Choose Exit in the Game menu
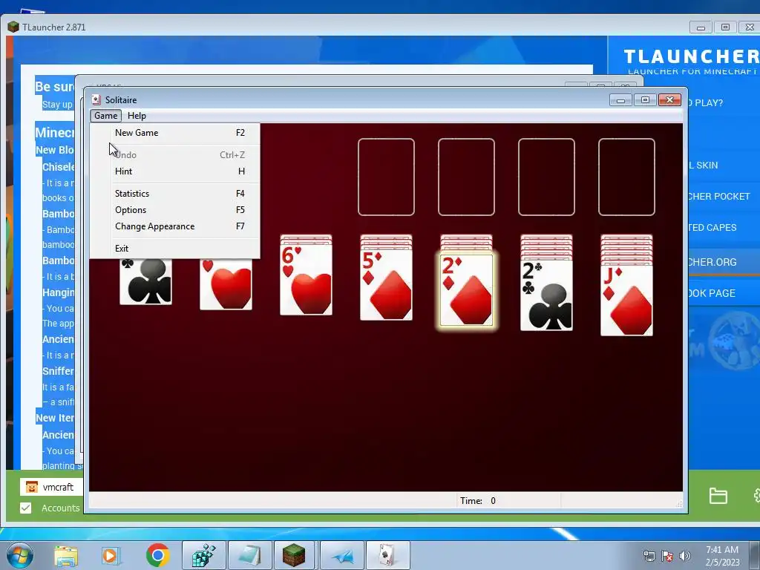760x570 pixels. pyautogui.click(x=175, y=248)
